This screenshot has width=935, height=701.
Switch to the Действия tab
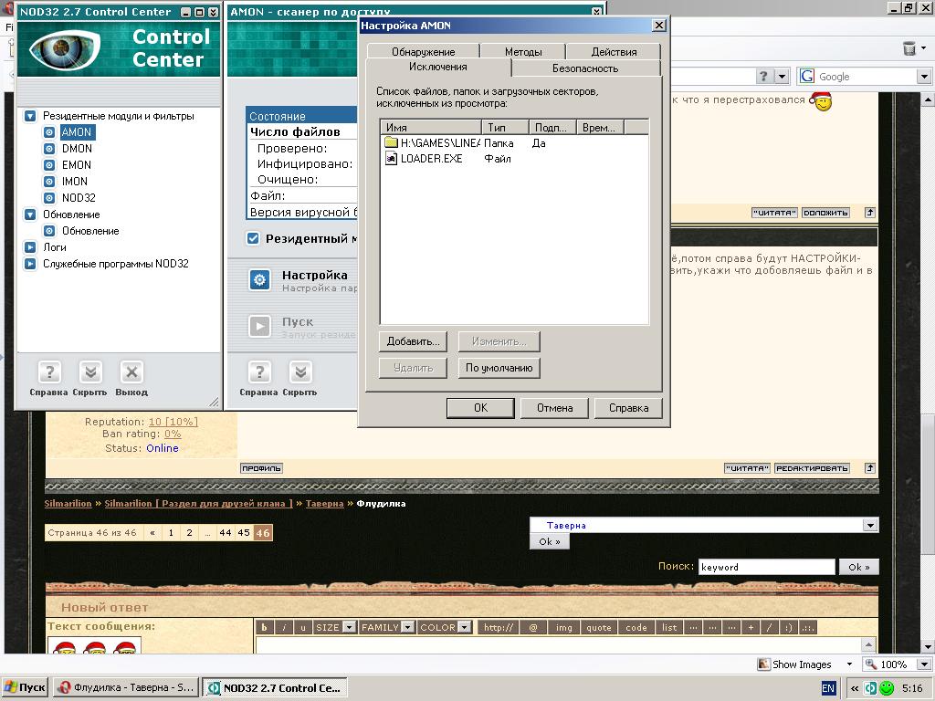pyautogui.click(x=614, y=52)
